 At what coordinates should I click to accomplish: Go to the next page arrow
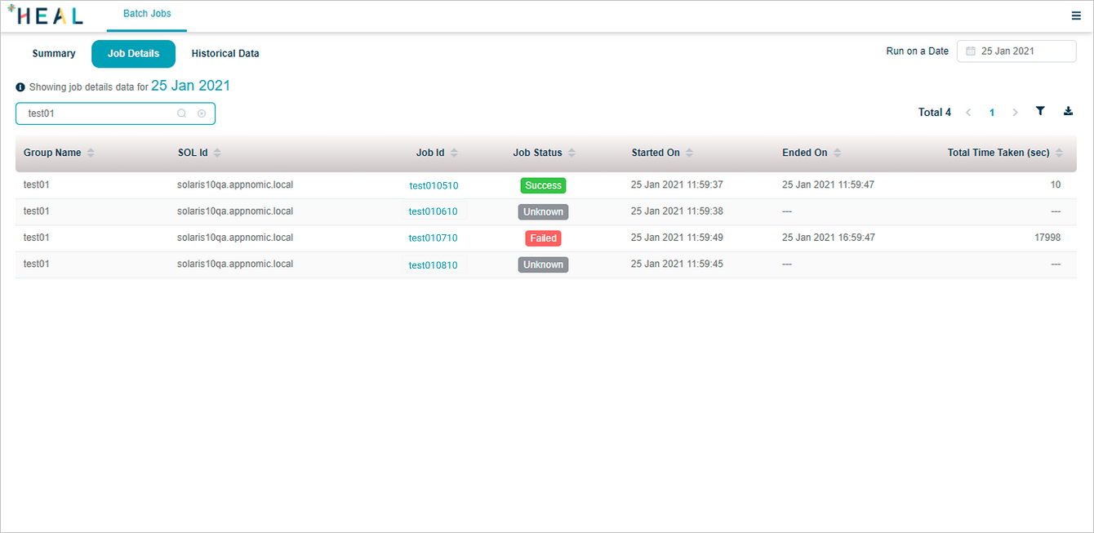click(x=1015, y=113)
